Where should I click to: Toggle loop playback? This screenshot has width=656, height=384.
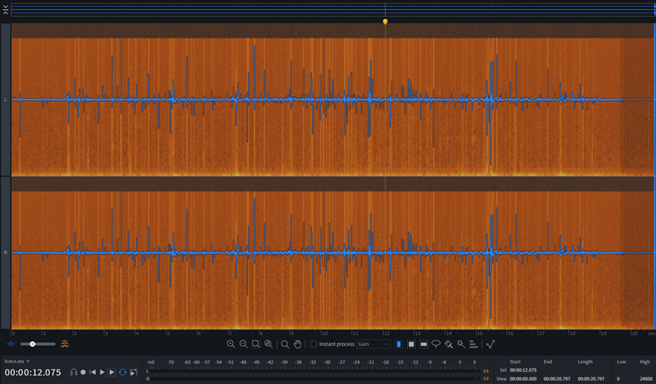[x=122, y=372]
